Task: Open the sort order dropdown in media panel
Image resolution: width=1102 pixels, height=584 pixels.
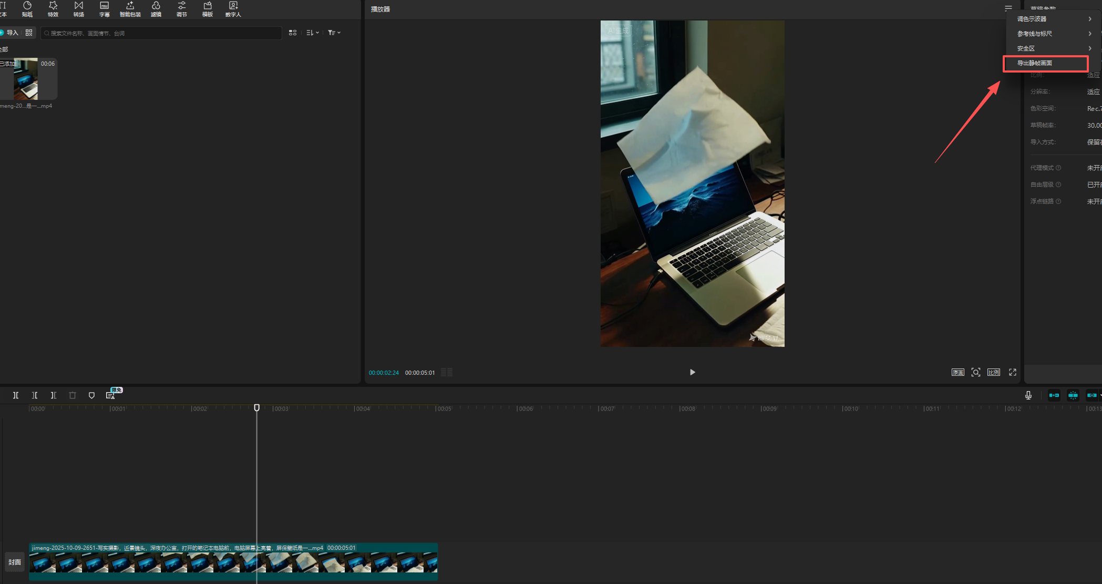Action: tap(313, 33)
